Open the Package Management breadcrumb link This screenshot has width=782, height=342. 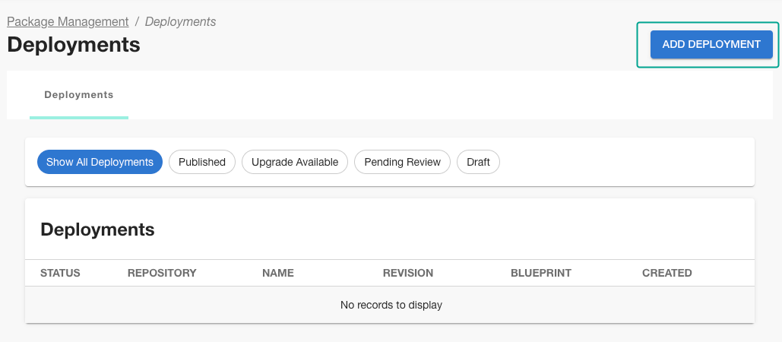(x=68, y=22)
